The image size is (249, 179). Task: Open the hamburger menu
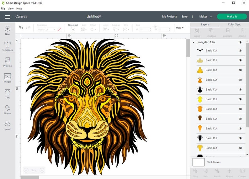point(8,17)
